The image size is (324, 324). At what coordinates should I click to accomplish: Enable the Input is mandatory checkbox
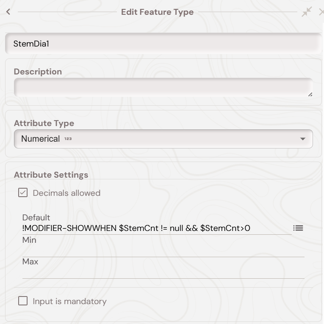(x=23, y=301)
